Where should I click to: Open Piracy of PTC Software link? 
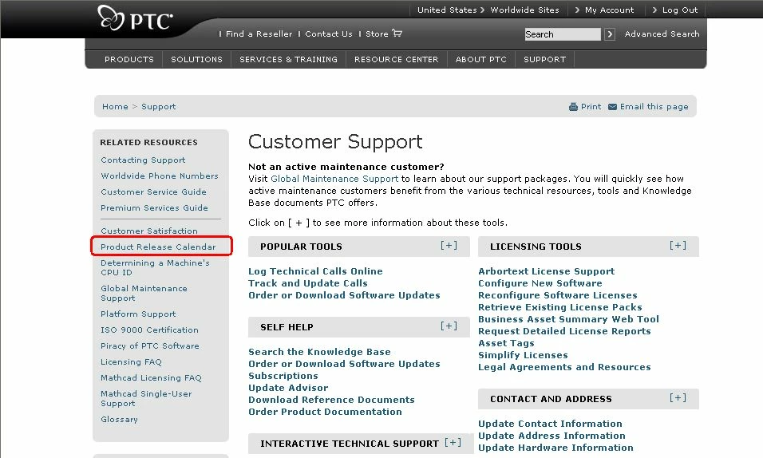150,346
